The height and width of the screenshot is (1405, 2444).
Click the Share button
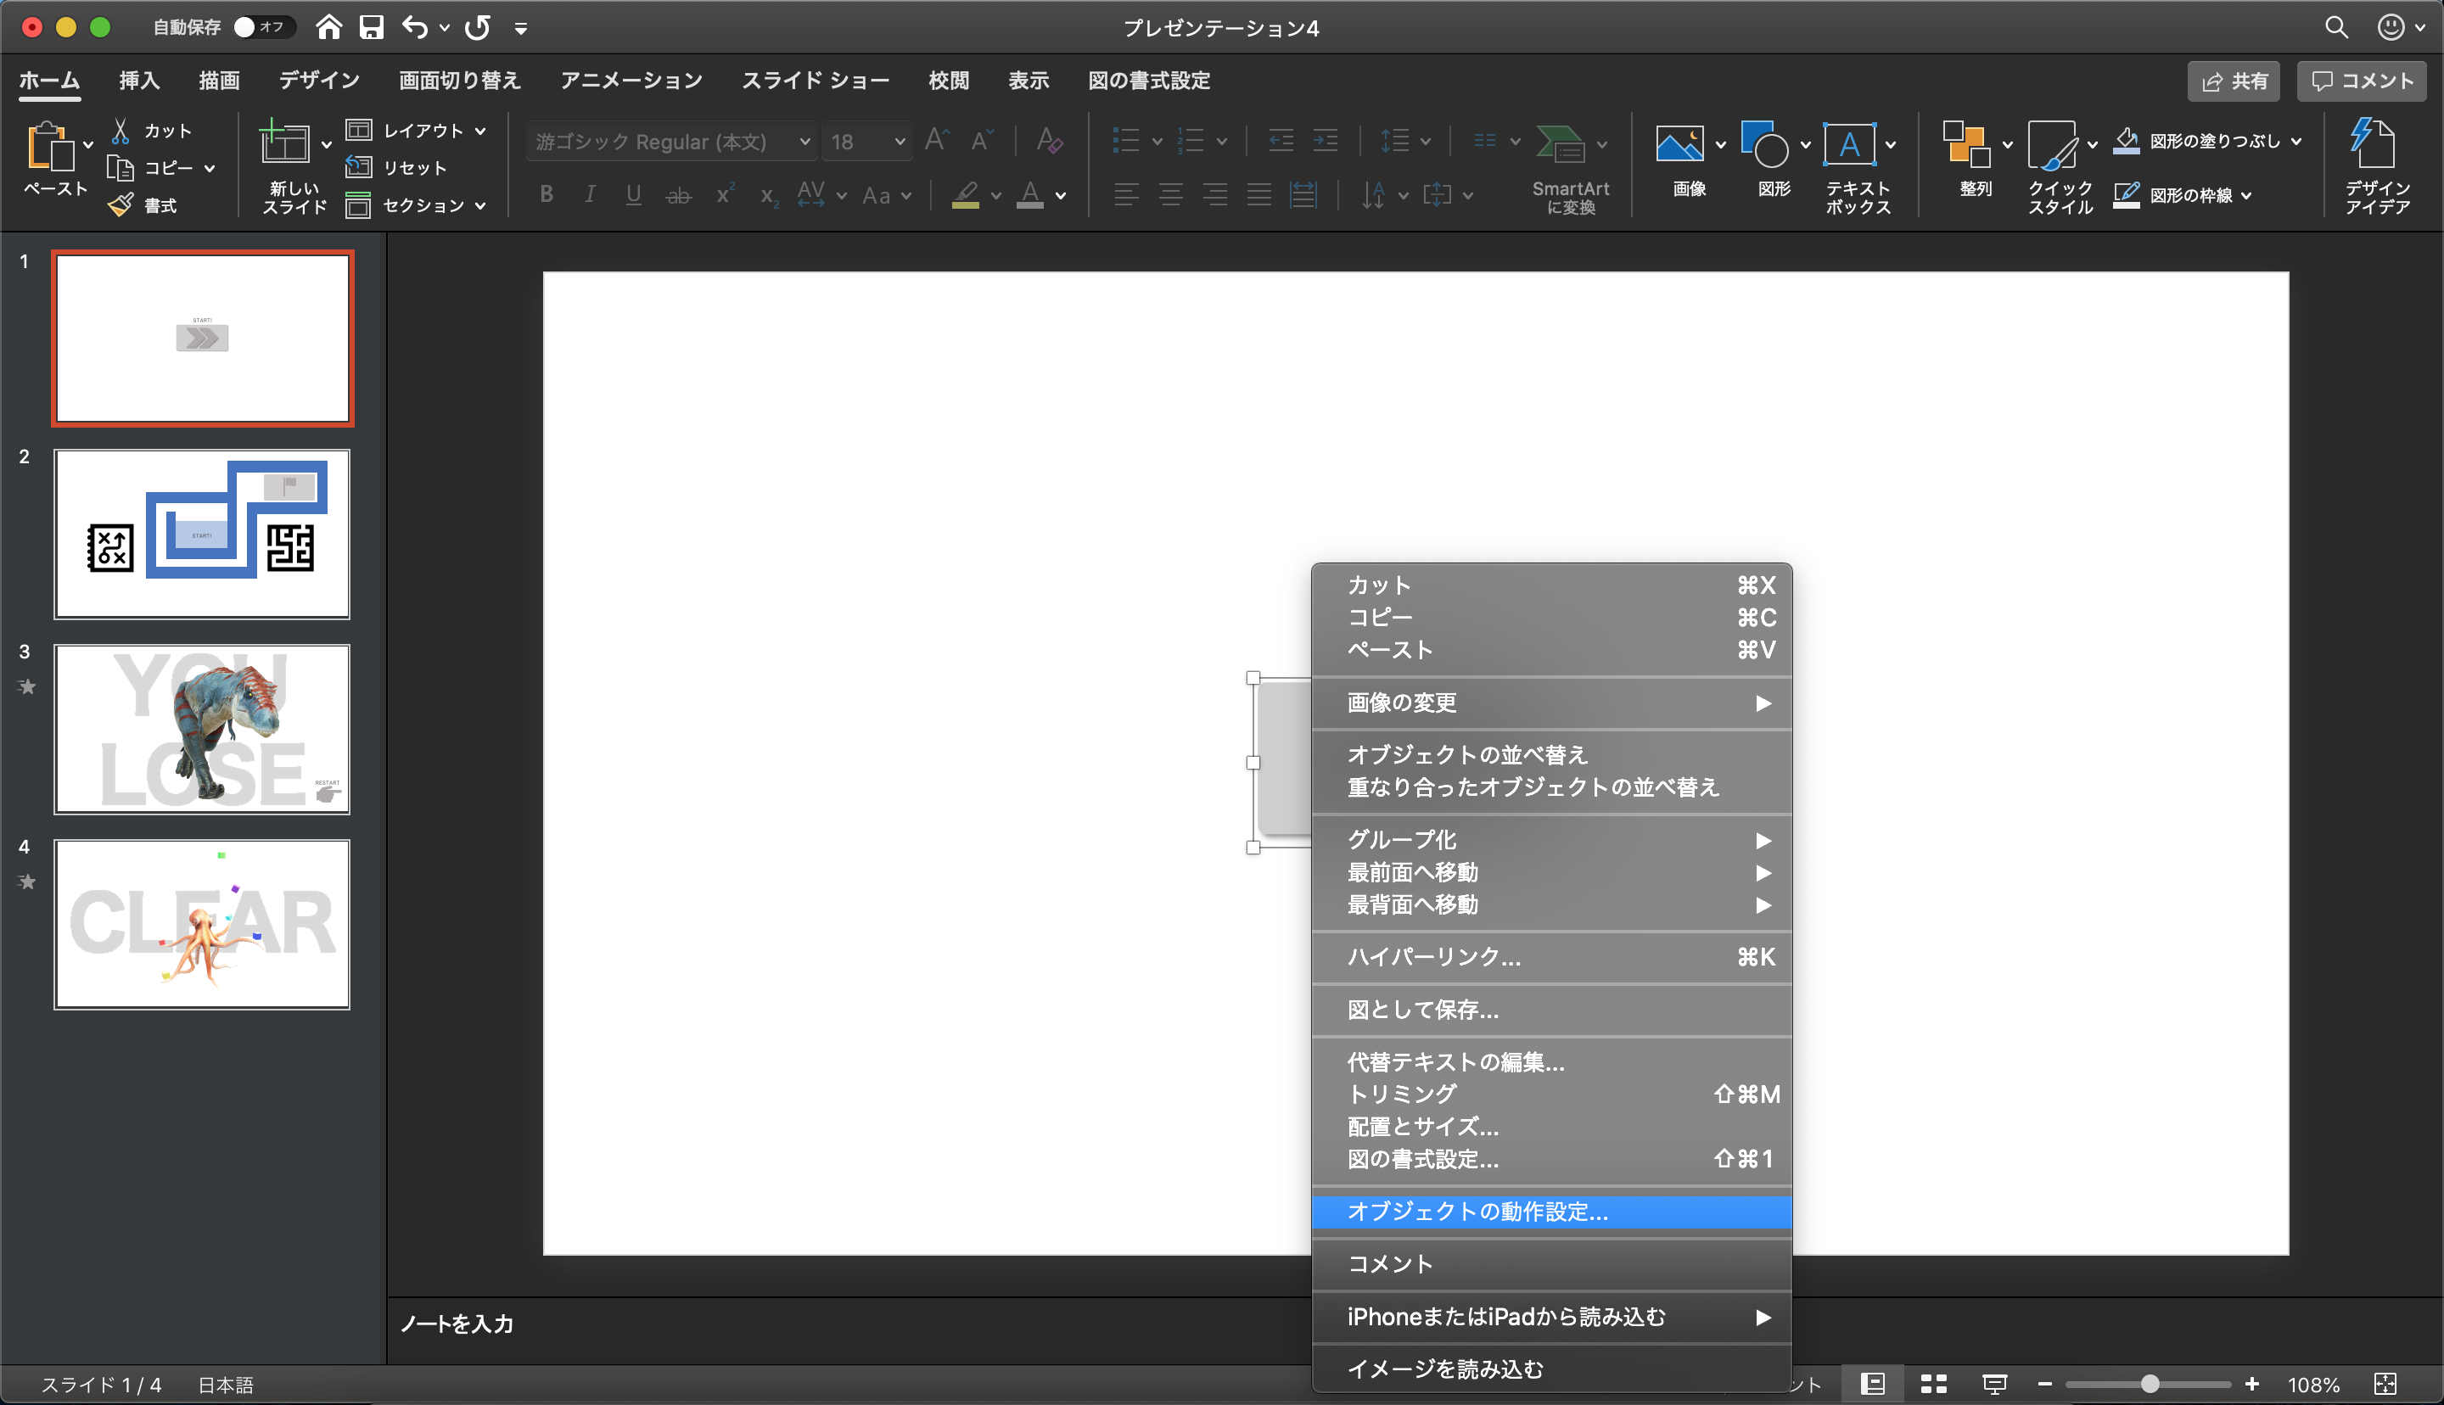pos(2233,81)
